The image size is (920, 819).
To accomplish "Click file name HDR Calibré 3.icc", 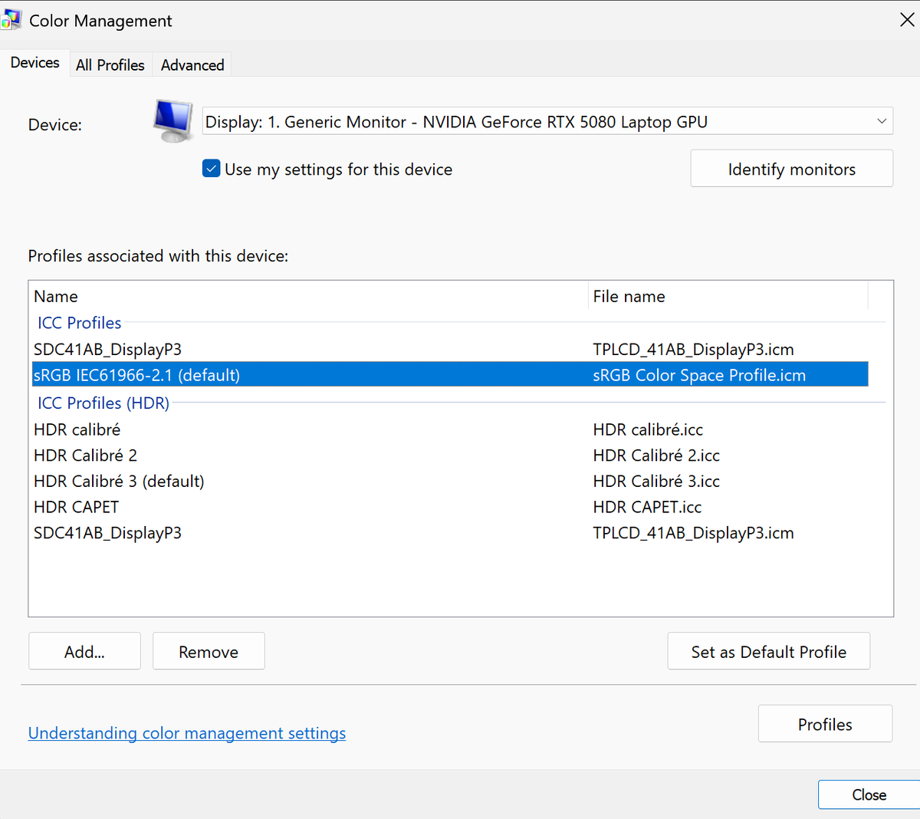I will 656,482.
